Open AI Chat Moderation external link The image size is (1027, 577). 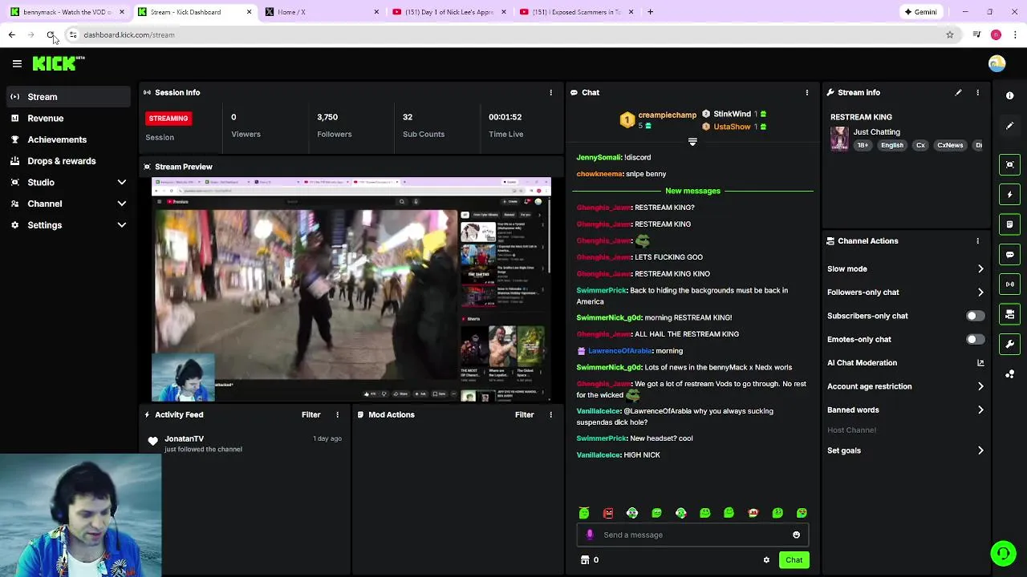coord(980,363)
